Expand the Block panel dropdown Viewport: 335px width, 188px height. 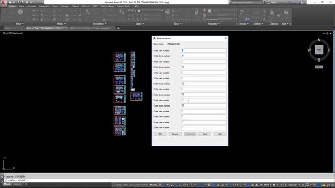tap(177, 23)
